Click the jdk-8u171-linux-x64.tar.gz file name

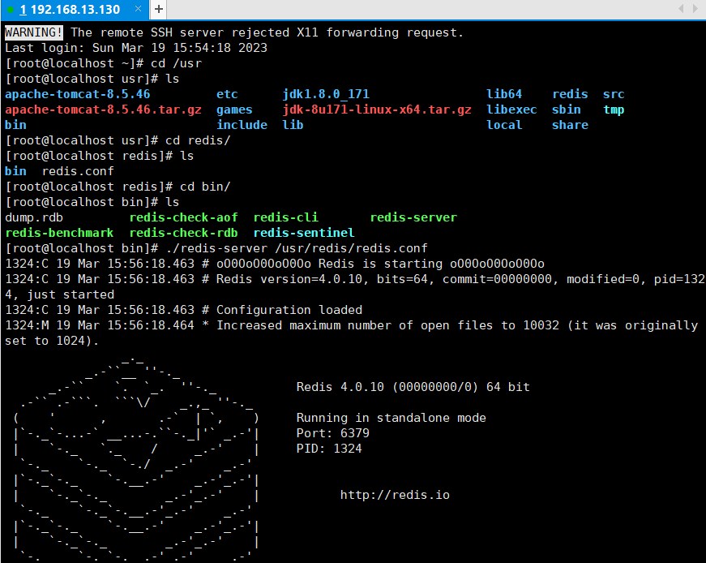(x=377, y=110)
